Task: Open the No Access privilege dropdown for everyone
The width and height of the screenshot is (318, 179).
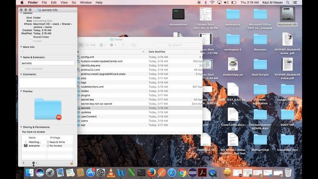Action: [55, 146]
